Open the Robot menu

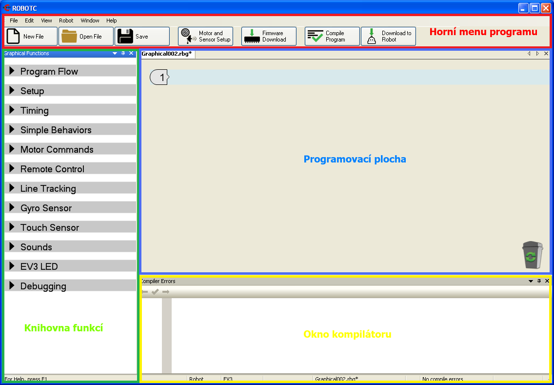point(66,20)
